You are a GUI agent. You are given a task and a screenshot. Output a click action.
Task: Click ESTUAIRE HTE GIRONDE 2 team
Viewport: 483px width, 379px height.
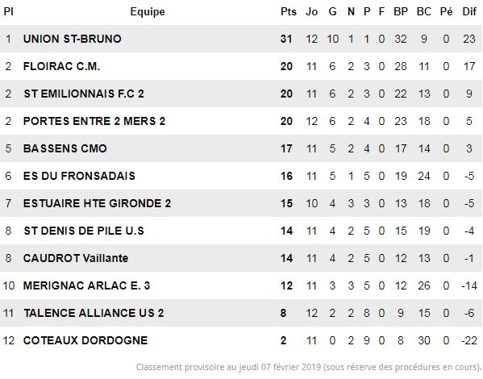97,203
